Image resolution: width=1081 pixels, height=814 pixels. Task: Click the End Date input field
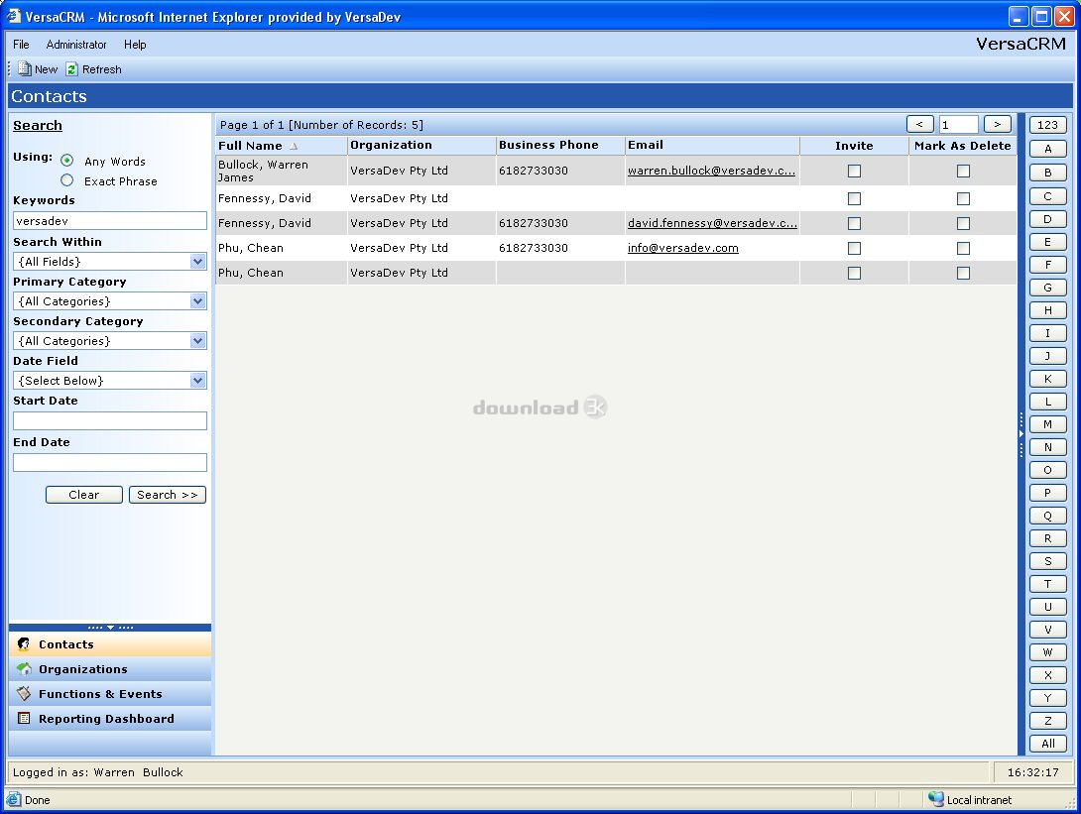(x=110, y=462)
